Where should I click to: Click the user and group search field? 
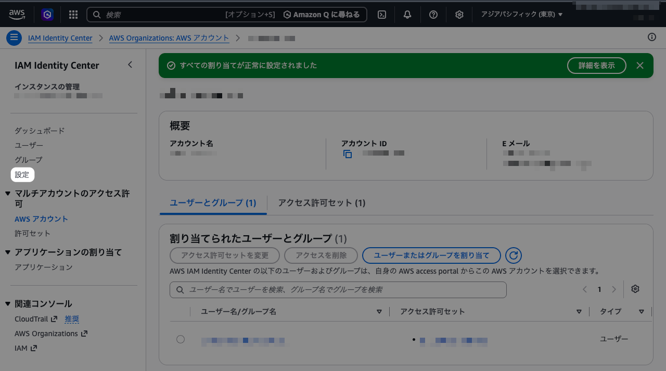click(x=338, y=290)
